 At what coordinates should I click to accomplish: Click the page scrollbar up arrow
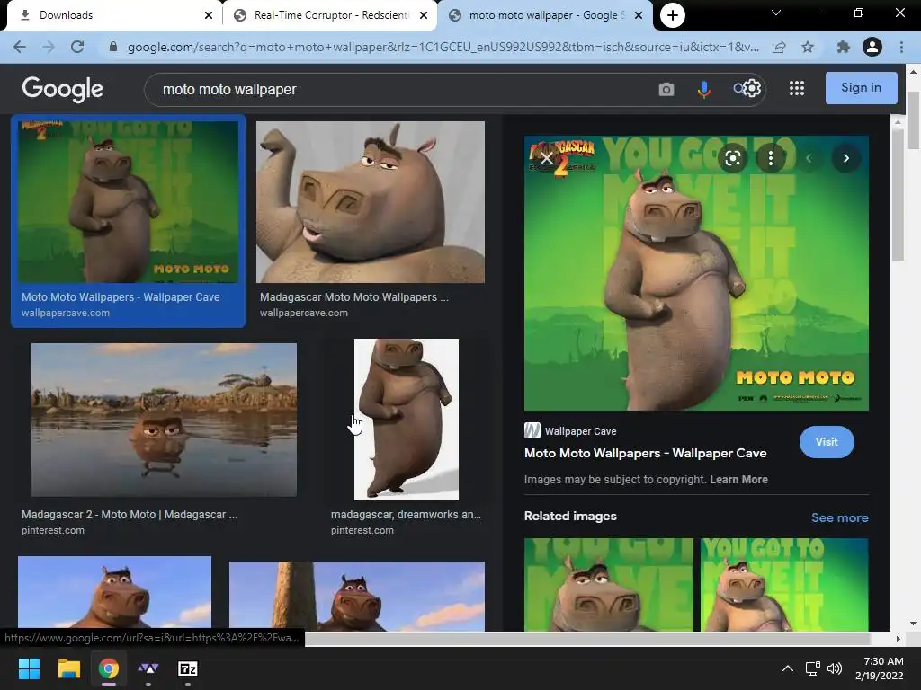pos(913,72)
